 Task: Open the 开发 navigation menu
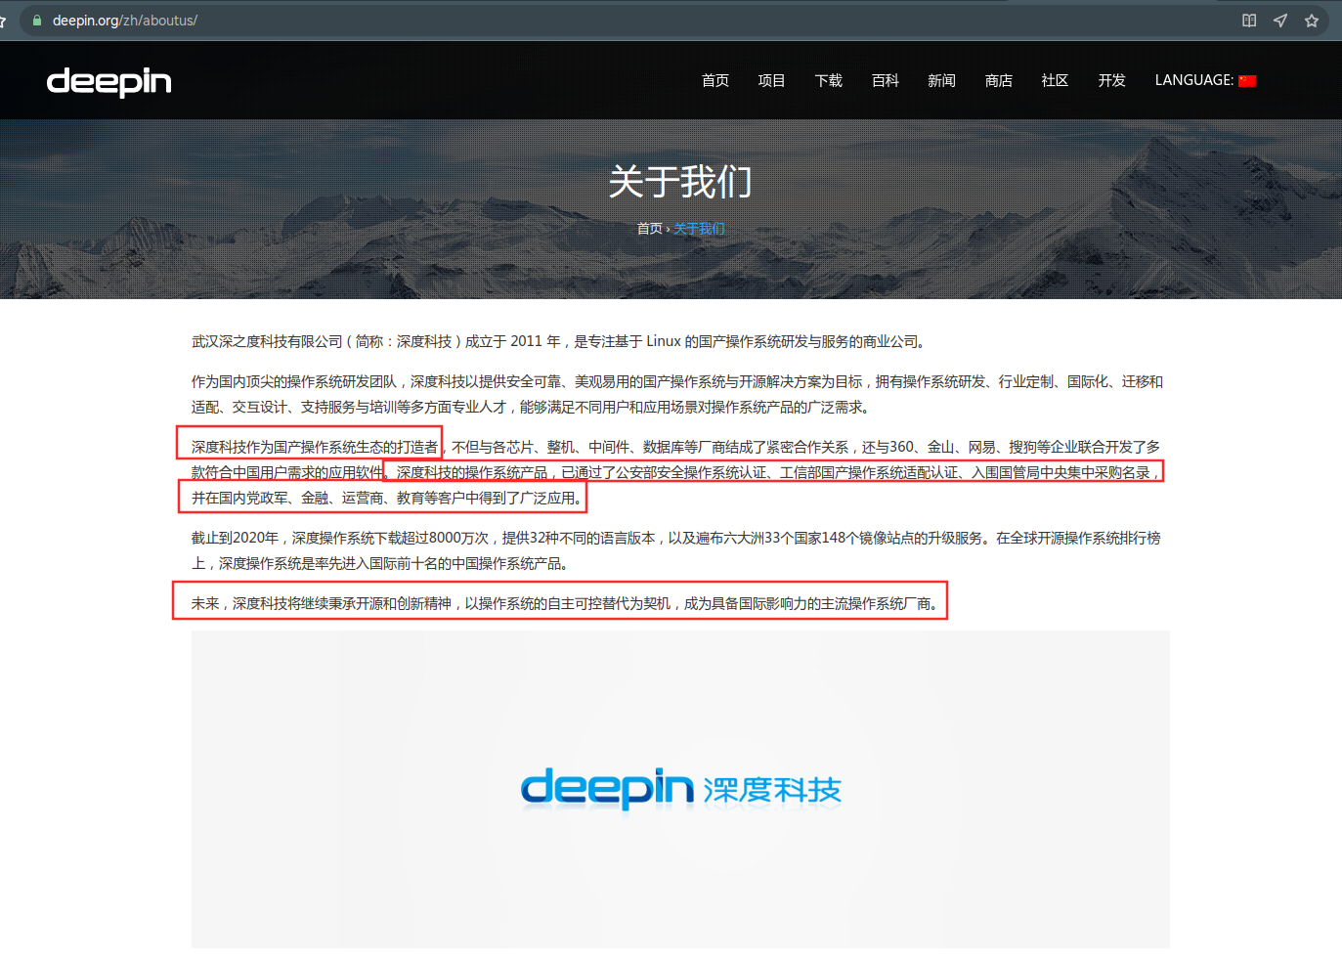(1112, 80)
